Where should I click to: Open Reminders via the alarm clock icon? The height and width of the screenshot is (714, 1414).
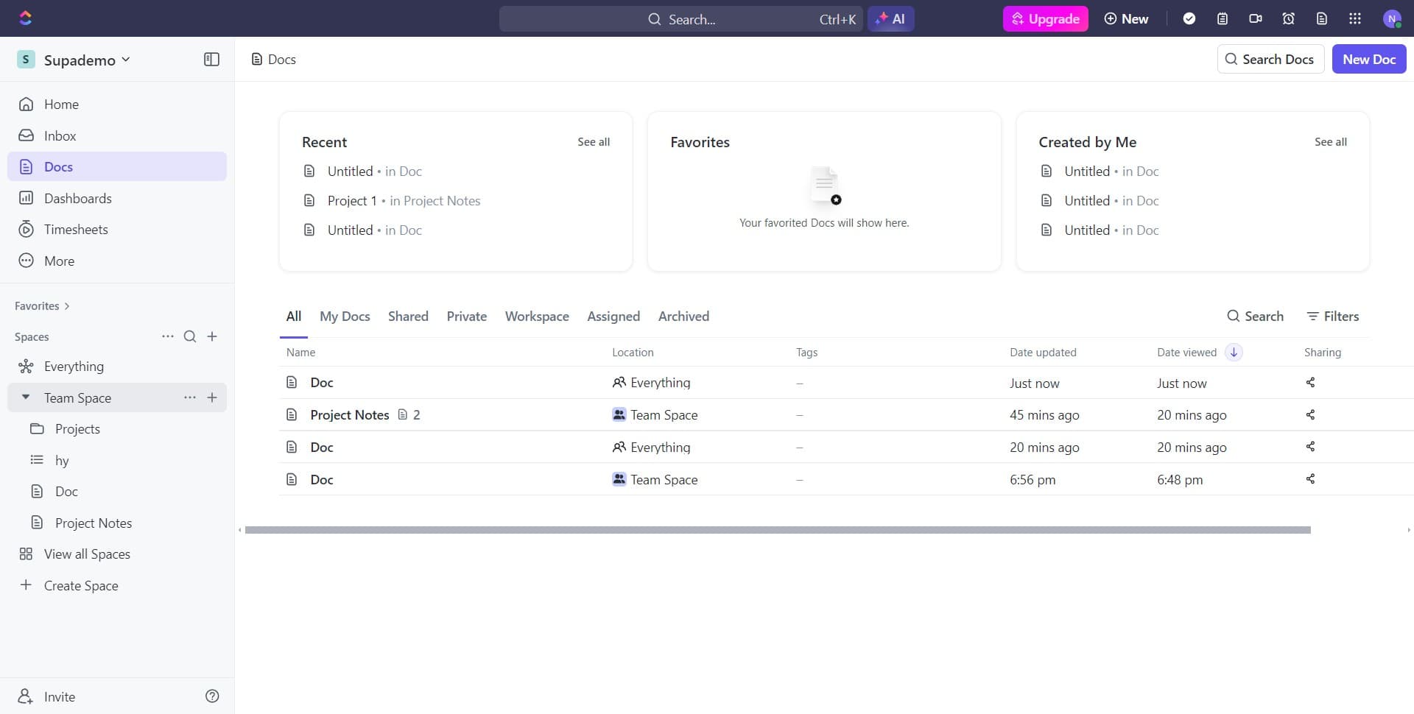coord(1288,18)
